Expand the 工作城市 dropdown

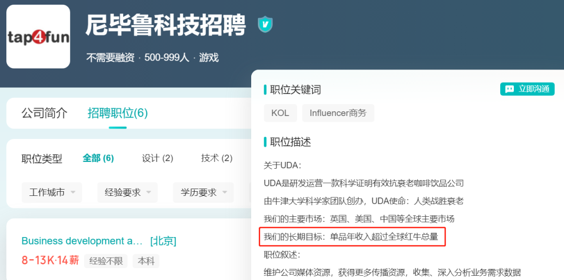pos(52,193)
